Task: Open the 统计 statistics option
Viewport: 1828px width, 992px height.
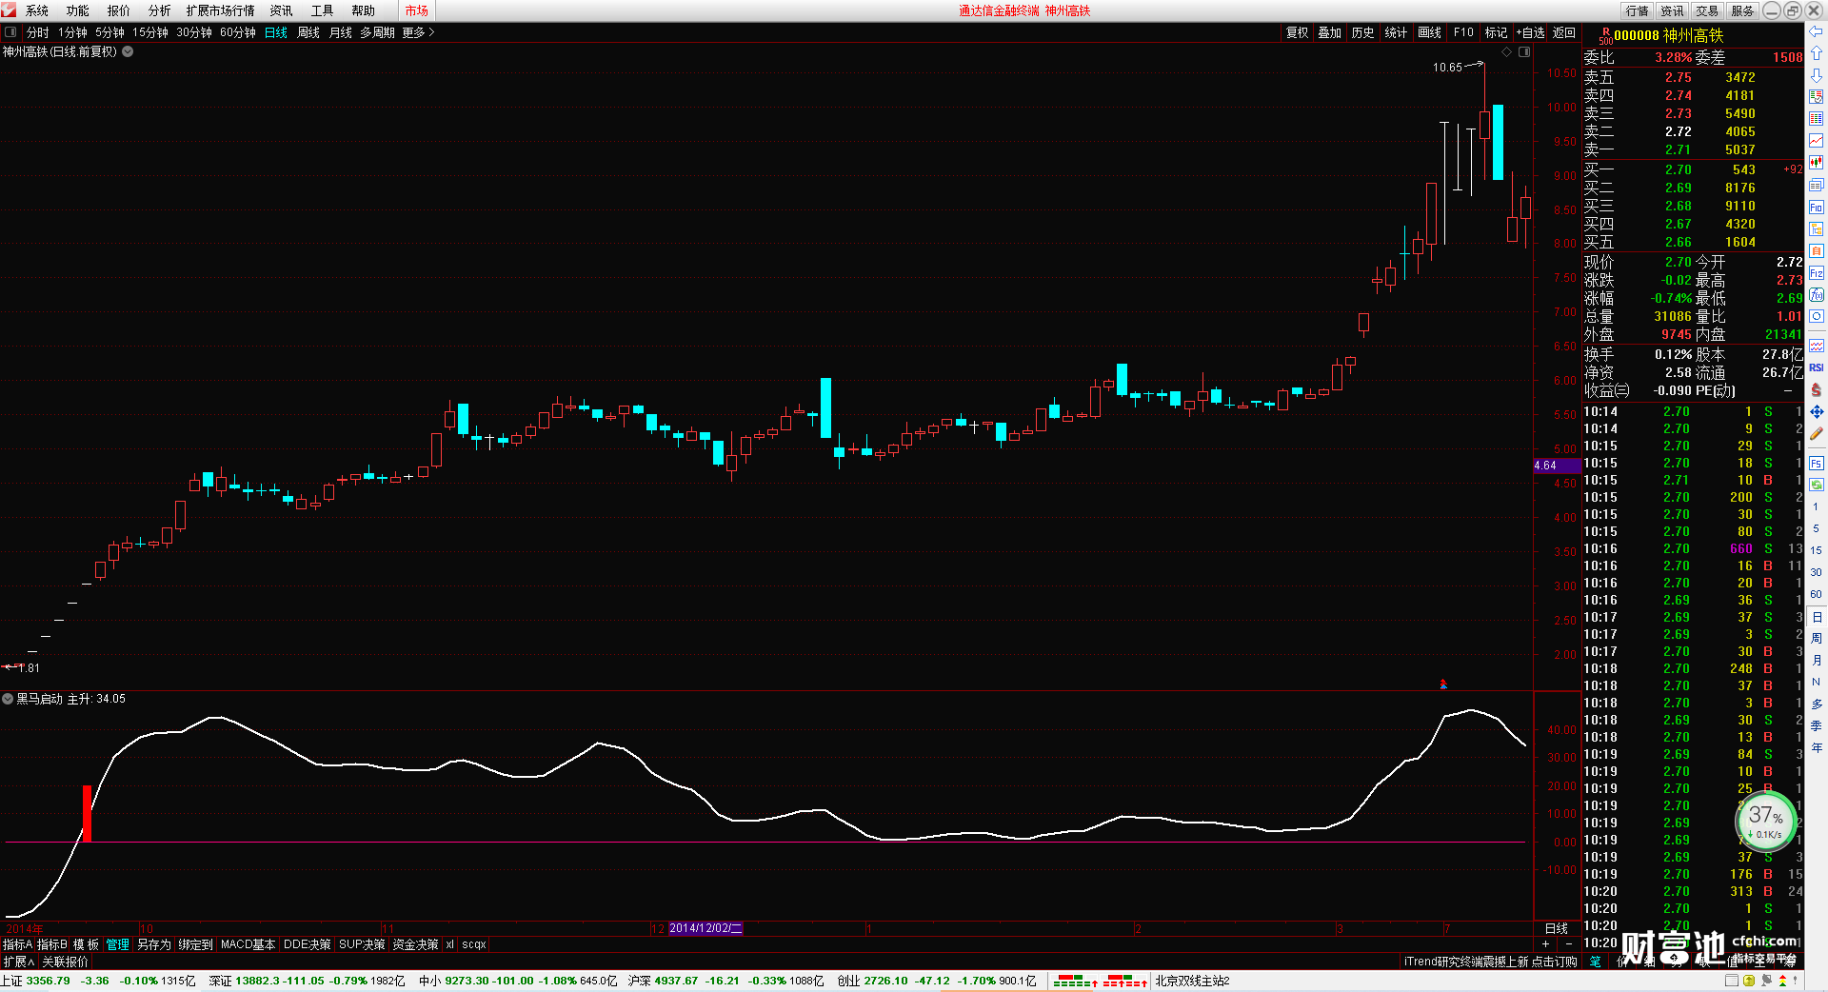Action: click(1396, 32)
